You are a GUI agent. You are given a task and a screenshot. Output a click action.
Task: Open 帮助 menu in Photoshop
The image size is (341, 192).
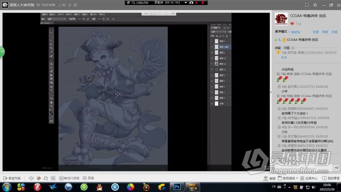[102, 14]
